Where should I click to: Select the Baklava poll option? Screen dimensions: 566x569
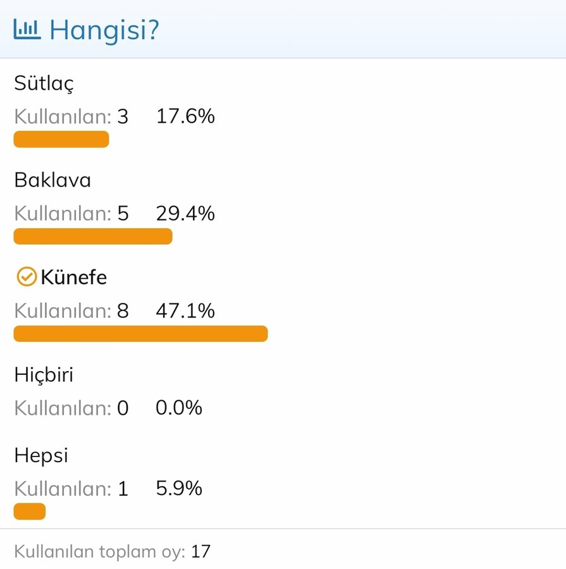52,180
